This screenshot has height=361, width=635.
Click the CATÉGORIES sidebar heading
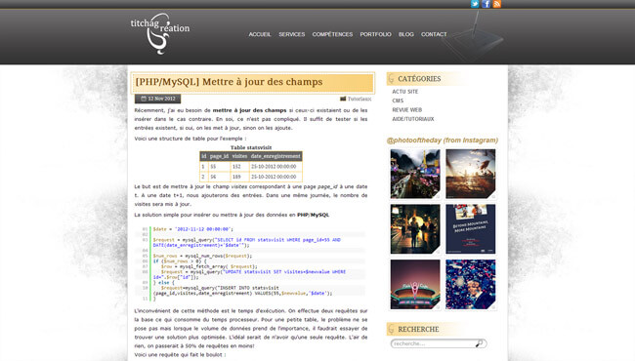point(419,79)
